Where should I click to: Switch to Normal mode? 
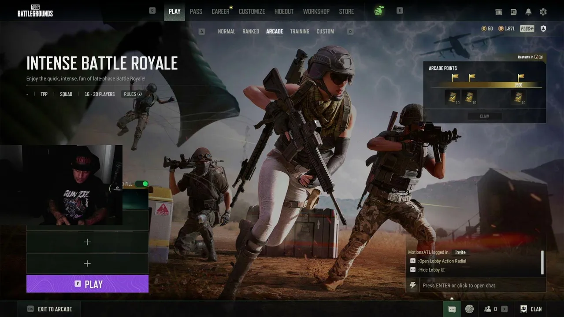(226, 32)
